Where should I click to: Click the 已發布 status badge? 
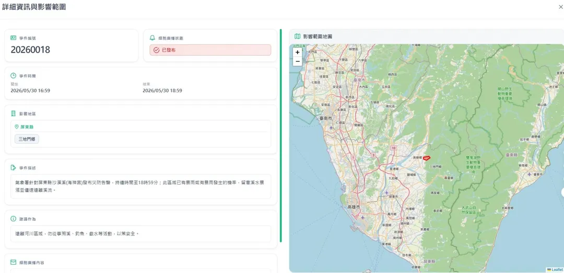210,50
